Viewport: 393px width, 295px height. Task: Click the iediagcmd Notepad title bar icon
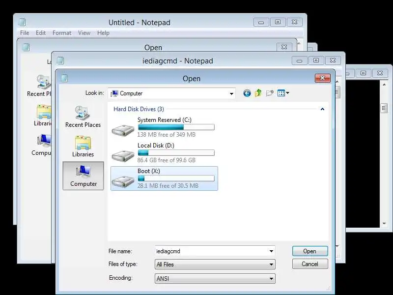click(x=60, y=60)
